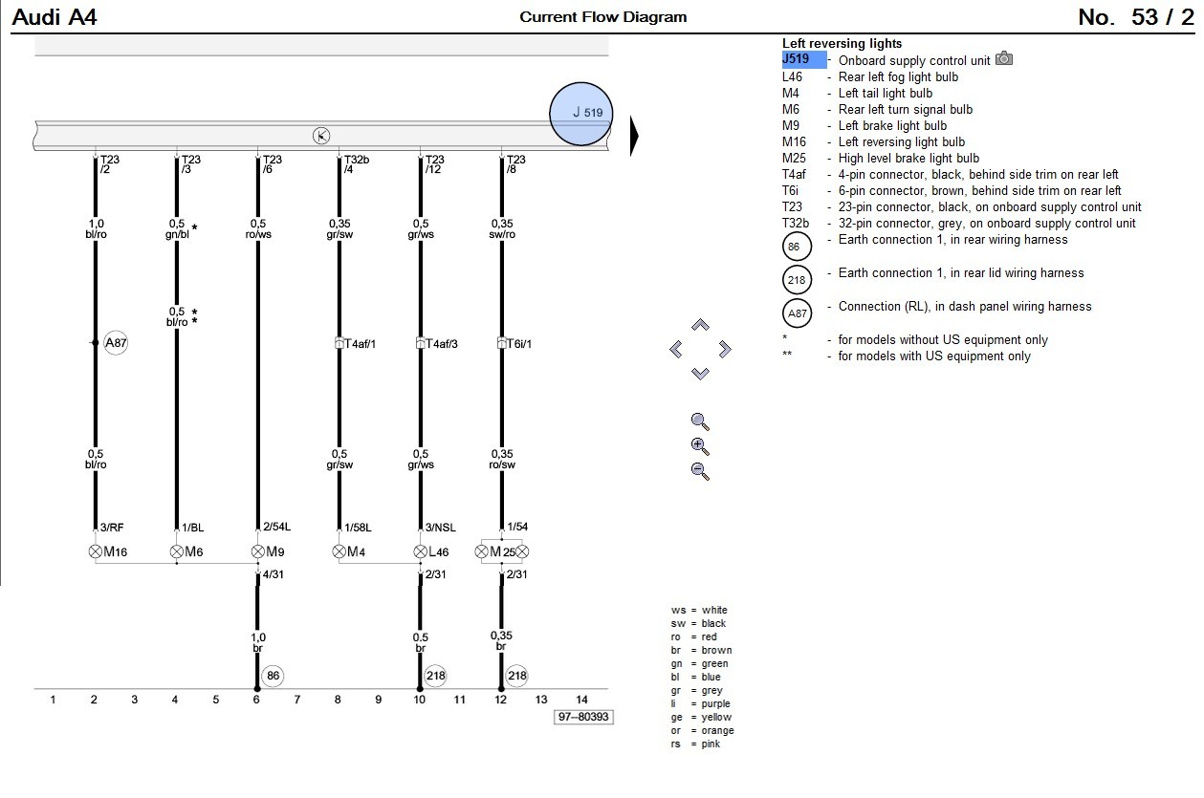Open the camera icon next to J519
The height and width of the screenshot is (798, 1204).
click(x=1004, y=59)
